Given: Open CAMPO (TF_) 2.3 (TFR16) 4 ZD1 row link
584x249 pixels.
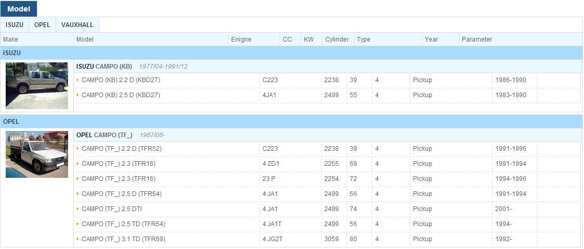Looking at the screenshot, I should pos(118,164).
